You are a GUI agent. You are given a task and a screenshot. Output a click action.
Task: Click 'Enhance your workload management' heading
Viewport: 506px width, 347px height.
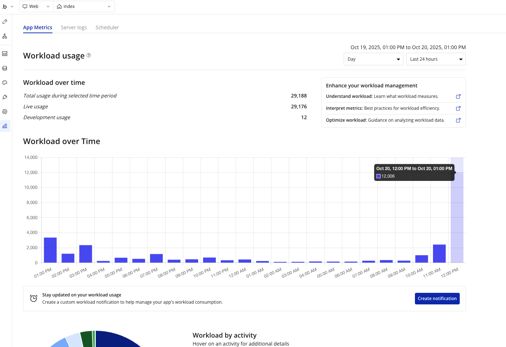[x=372, y=86]
